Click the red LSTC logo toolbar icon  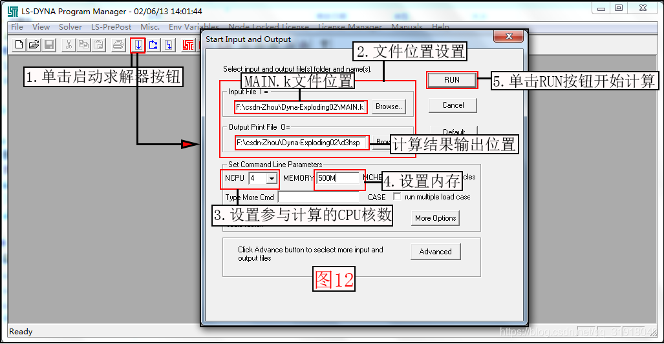[188, 45]
